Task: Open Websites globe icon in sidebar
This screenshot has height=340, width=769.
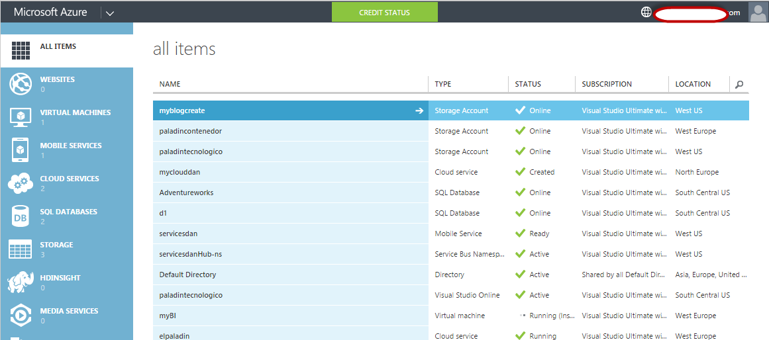Action: click(21, 84)
